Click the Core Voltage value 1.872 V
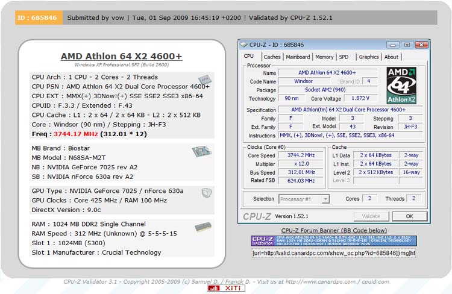 (360, 98)
